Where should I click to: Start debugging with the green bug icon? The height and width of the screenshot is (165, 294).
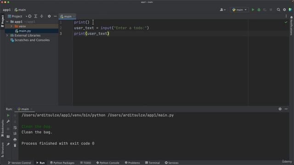(259, 10)
